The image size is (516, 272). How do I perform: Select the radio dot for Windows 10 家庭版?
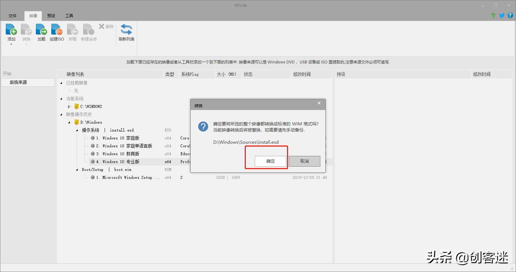[92, 138]
